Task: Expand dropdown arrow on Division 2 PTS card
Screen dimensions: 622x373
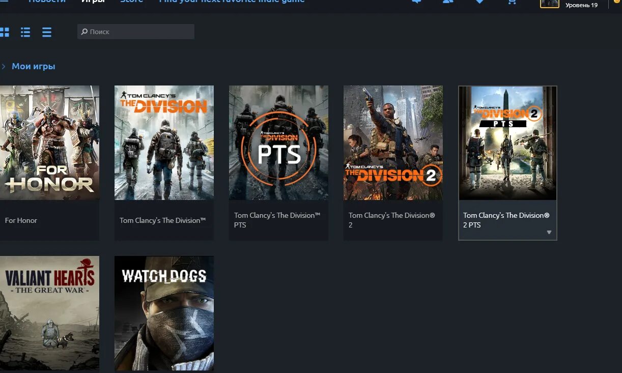Action: tap(549, 233)
